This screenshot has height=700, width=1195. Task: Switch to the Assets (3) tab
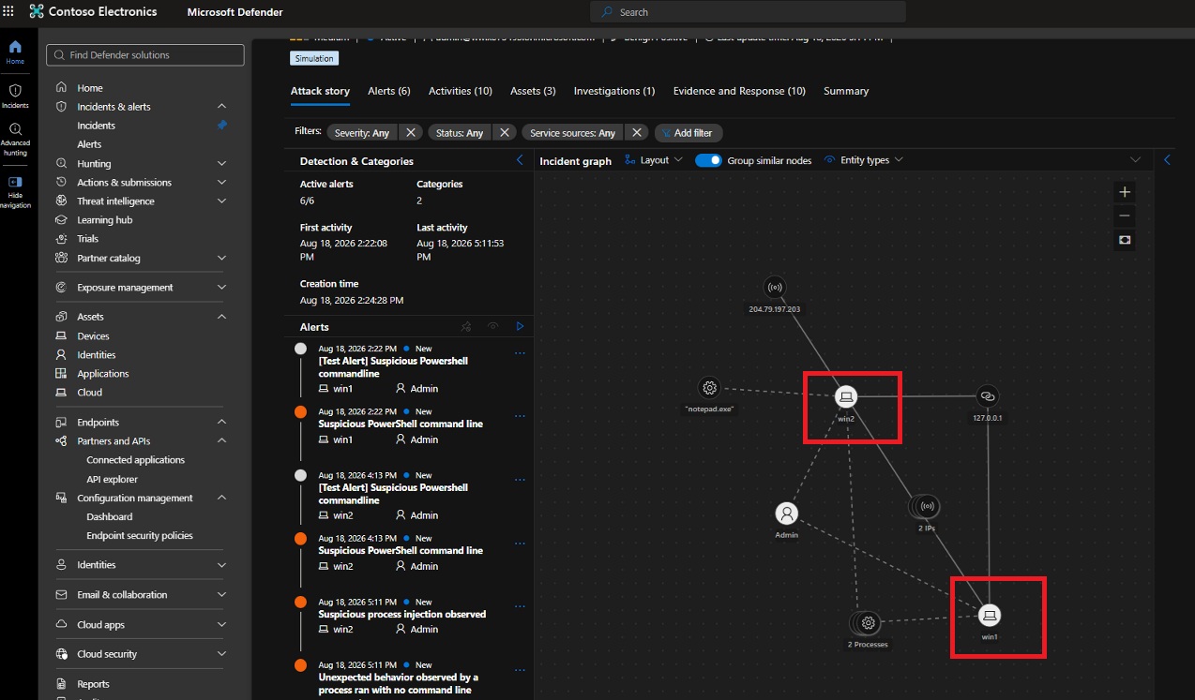coord(533,91)
